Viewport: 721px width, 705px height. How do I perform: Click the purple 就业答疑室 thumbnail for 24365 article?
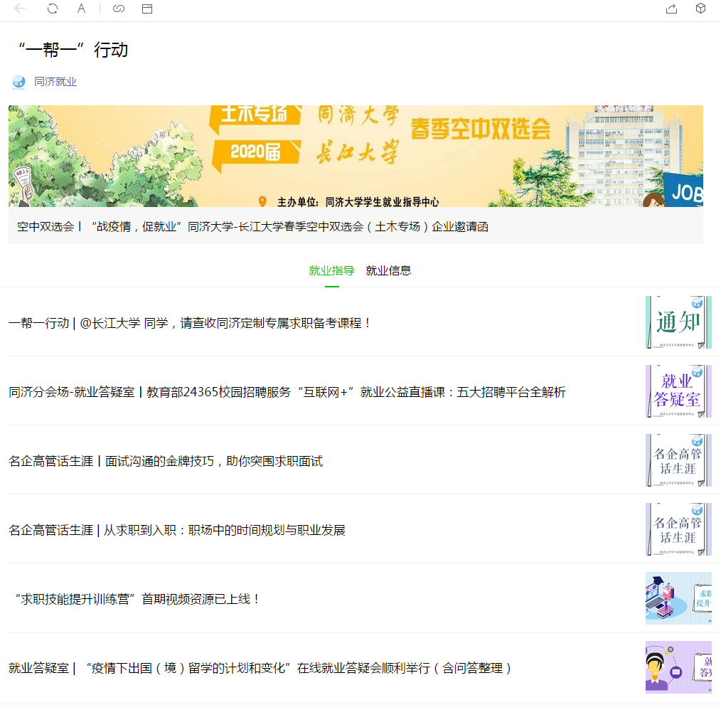678,391
